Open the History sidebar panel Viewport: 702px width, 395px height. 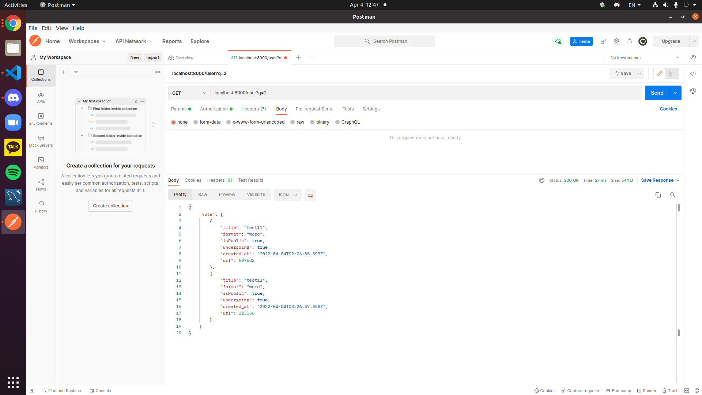point(41,207)
